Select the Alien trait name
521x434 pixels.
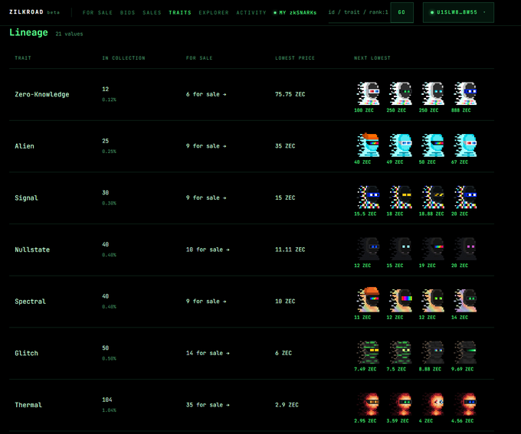[25, 146]
